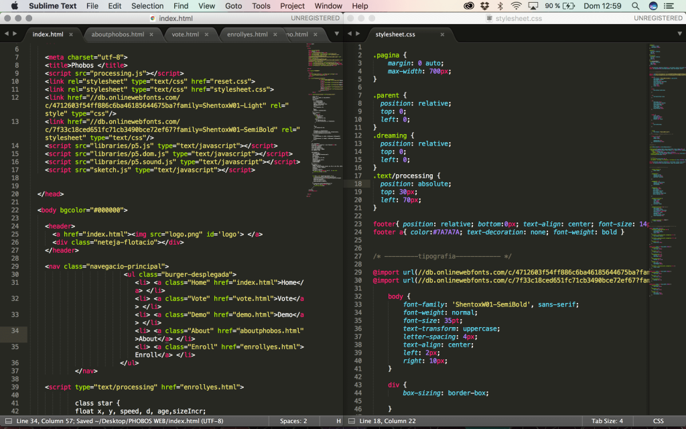
Task: Open Creative Cloud from the menu bar
Action: pos(470,5)
